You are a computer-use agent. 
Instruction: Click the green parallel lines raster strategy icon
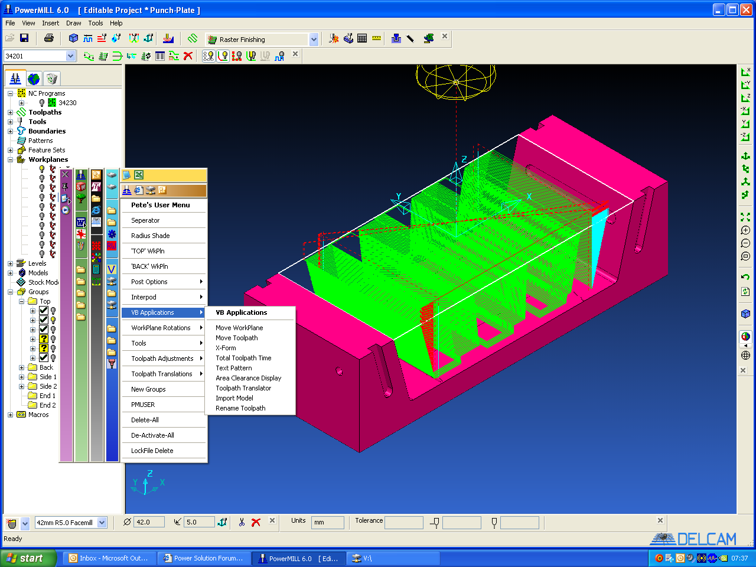(193, 38)
